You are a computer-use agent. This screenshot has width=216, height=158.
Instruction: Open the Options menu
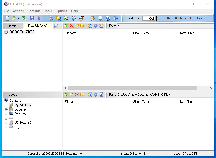pos(61,11)
